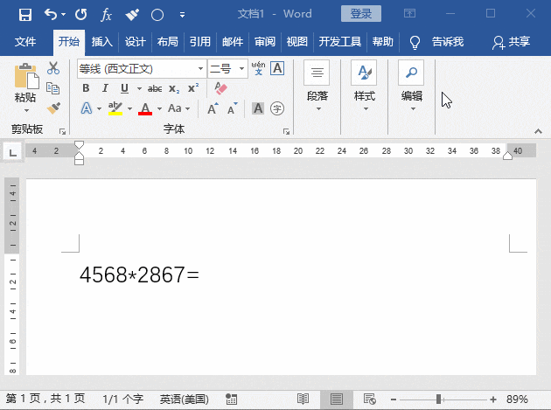Click the zoom slider in status bar
This screenshot has width=551, height=410.
437,400
